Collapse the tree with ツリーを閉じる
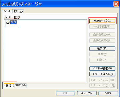 (102, 74)
